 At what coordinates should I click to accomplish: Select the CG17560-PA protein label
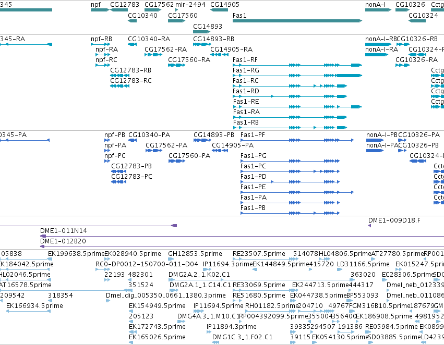(x=189, y=156)
